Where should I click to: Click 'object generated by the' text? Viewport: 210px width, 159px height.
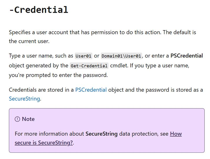[39, 65]
